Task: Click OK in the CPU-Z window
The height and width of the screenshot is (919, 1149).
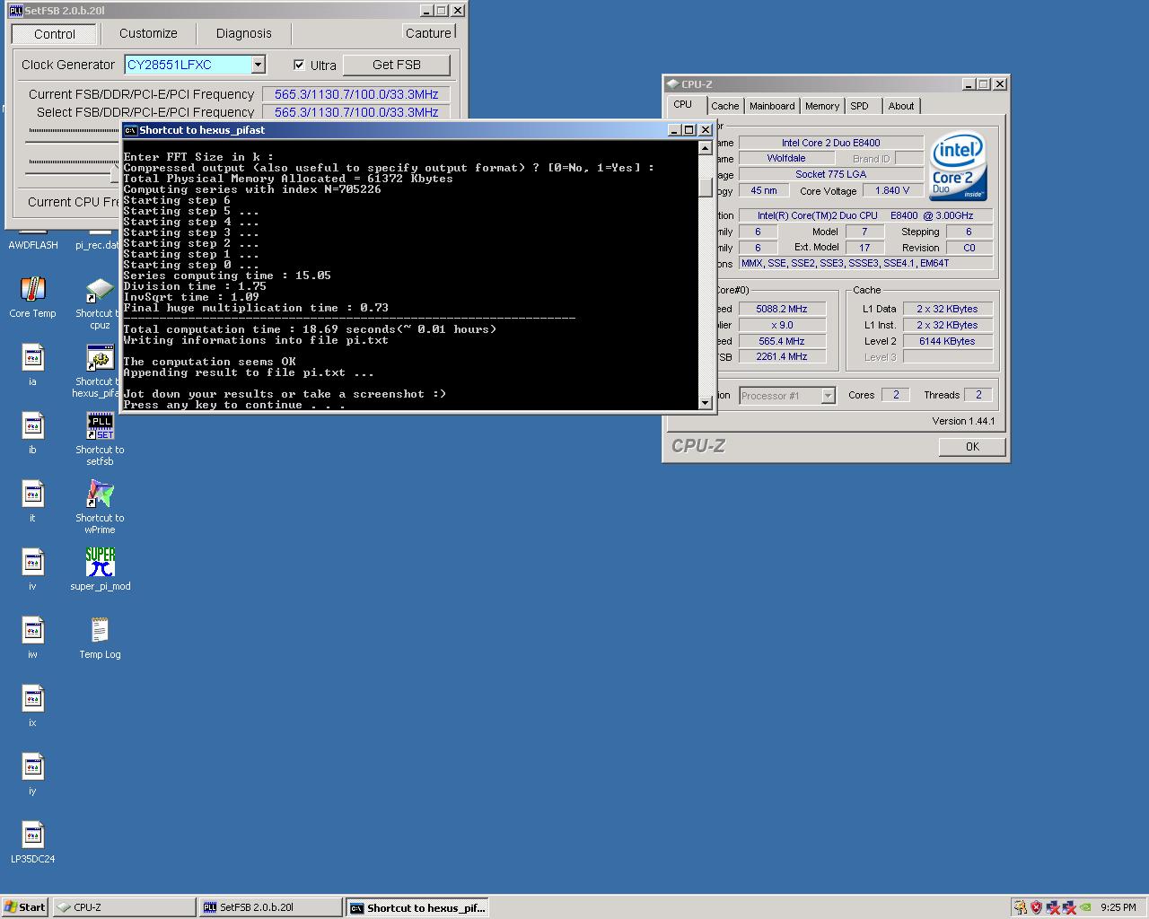Action: (972, 446)
